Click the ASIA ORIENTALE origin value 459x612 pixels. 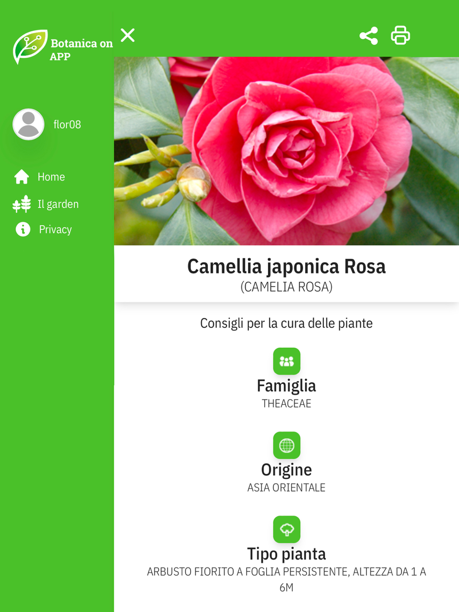pos(286,488)
